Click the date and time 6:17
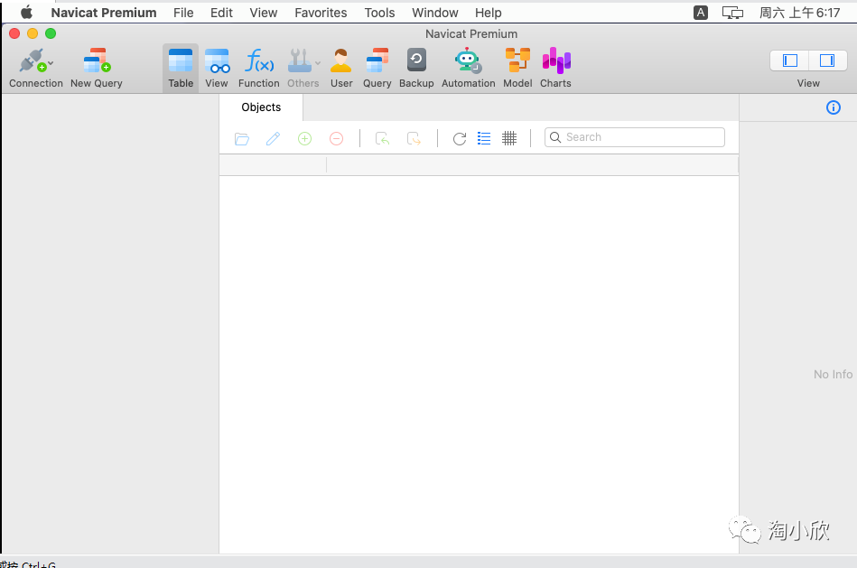The image size is (857, 568). (x=799, y=13)
